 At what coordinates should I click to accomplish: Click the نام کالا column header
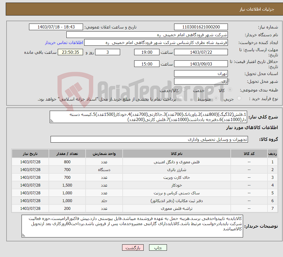tap(176, 154)
